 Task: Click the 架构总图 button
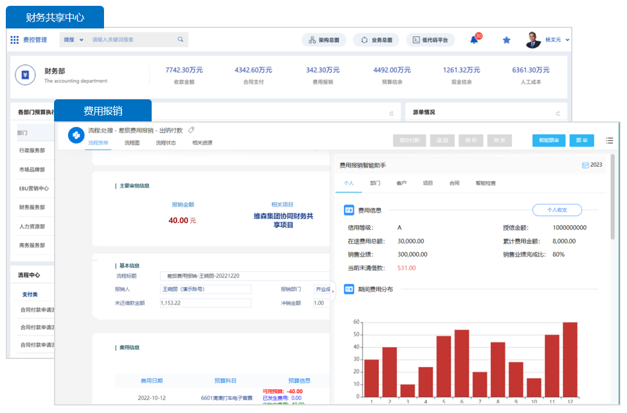tap(324, 40)
